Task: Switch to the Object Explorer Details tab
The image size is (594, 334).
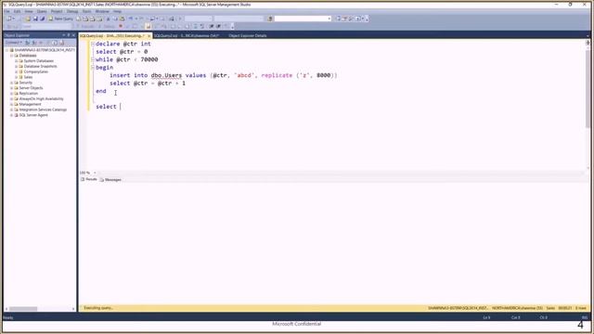Action: coord(248,35)
